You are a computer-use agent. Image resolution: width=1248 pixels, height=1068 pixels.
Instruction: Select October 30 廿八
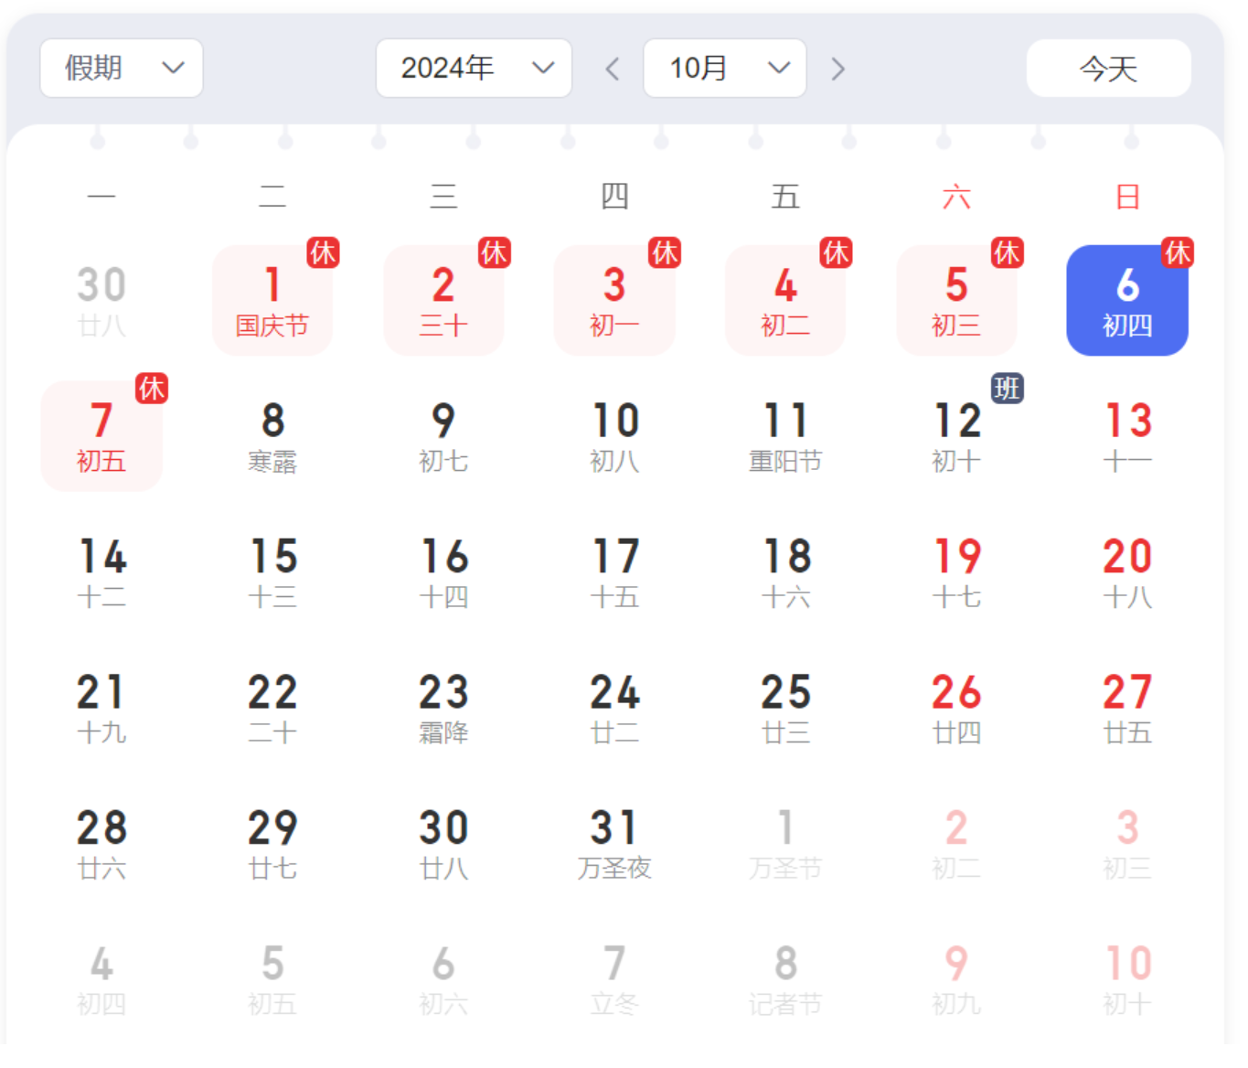[443, 844]
